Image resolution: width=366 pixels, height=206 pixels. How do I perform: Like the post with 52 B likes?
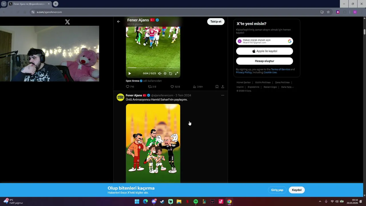click(175, 87)
